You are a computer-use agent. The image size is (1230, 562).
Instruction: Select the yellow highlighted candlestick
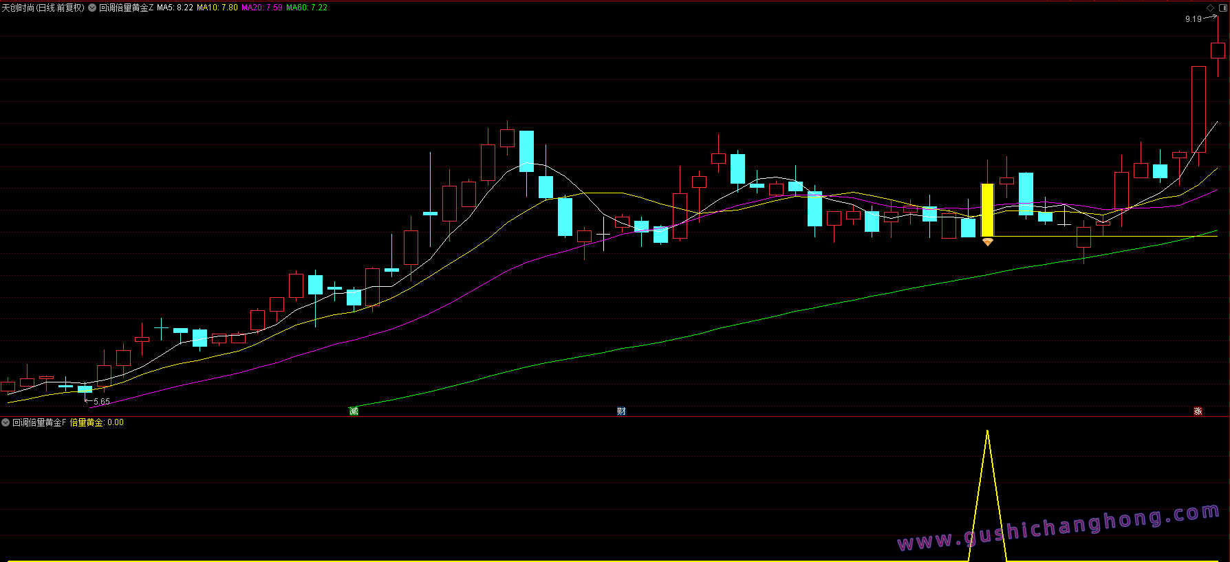point(987,210)
